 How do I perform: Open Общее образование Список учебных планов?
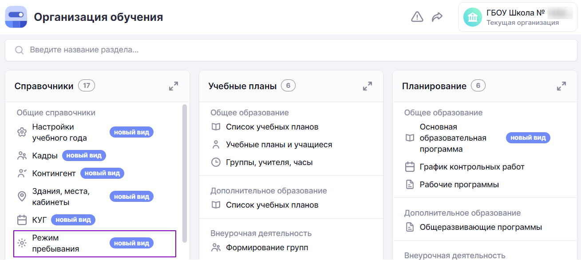(272, 127)
